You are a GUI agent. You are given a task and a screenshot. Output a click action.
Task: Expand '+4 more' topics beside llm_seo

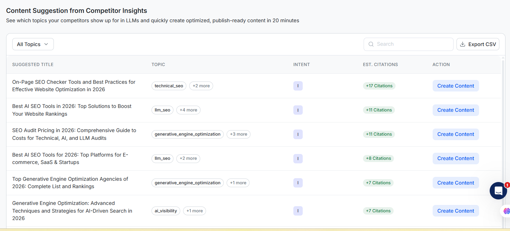click(188, 110)
